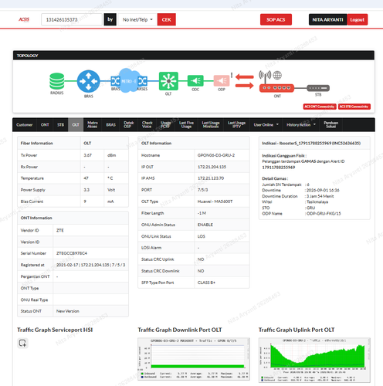Click the RADIUS database icon
This screenshot has height=386, width=383.
pos(57,81)
